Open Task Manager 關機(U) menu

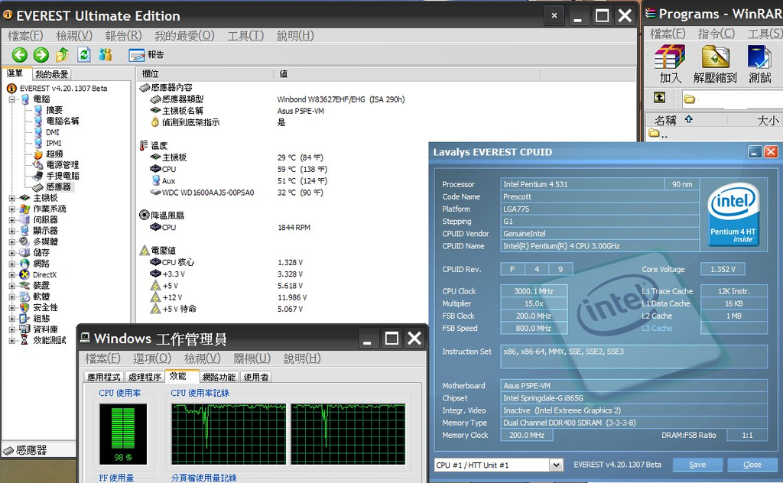[252, 358]
